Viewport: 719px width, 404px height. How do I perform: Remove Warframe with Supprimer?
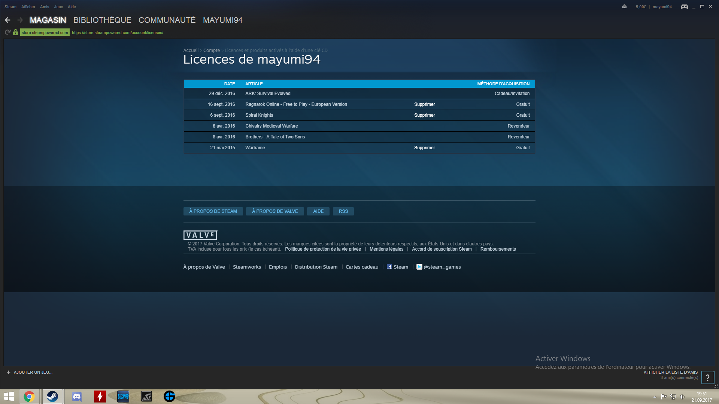coord(424,148)
